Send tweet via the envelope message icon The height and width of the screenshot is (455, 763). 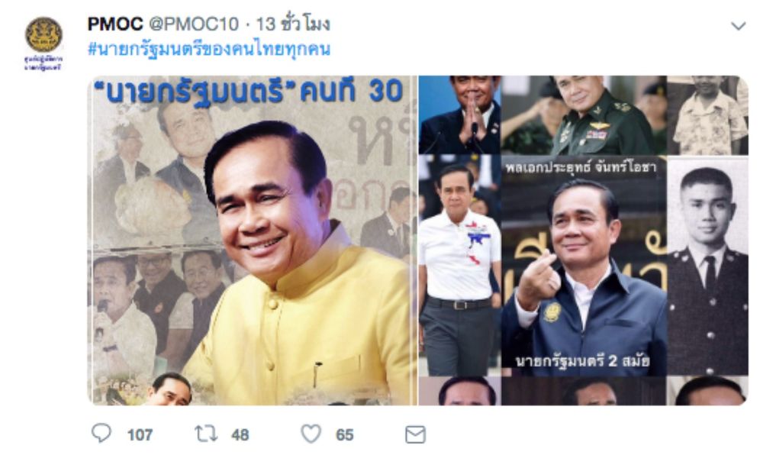[415, 434]
